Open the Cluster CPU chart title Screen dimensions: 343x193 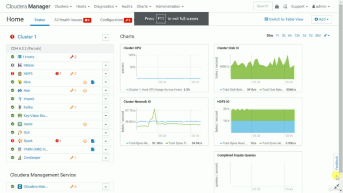pyautogui.click(x=132, y=48)
